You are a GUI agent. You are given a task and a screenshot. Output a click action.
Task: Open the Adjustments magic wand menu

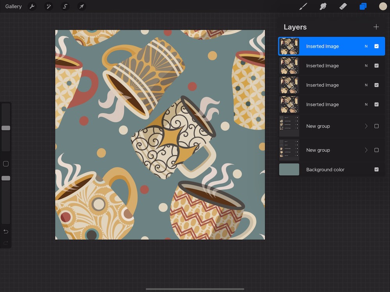tap(49, 7)
